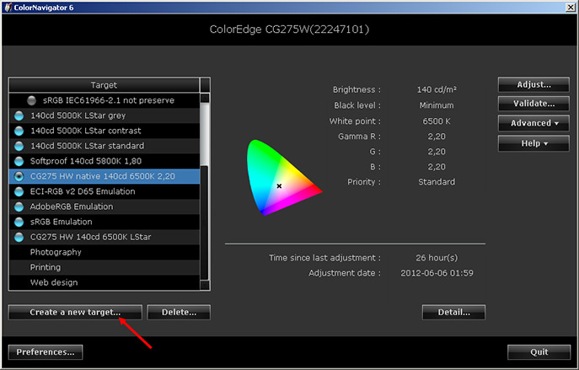Open the Help dropdown menu

click(533, 143)
